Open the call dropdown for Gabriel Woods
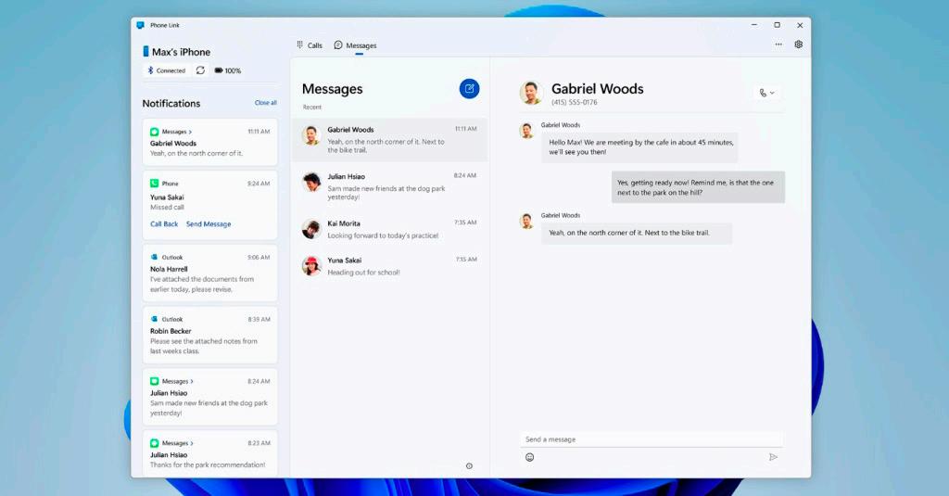949x496 pixels. click(766, 93)
